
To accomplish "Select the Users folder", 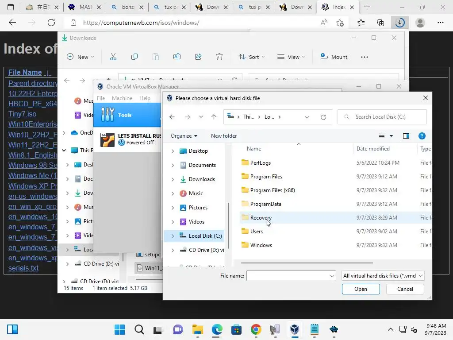I will pos(257,231).
